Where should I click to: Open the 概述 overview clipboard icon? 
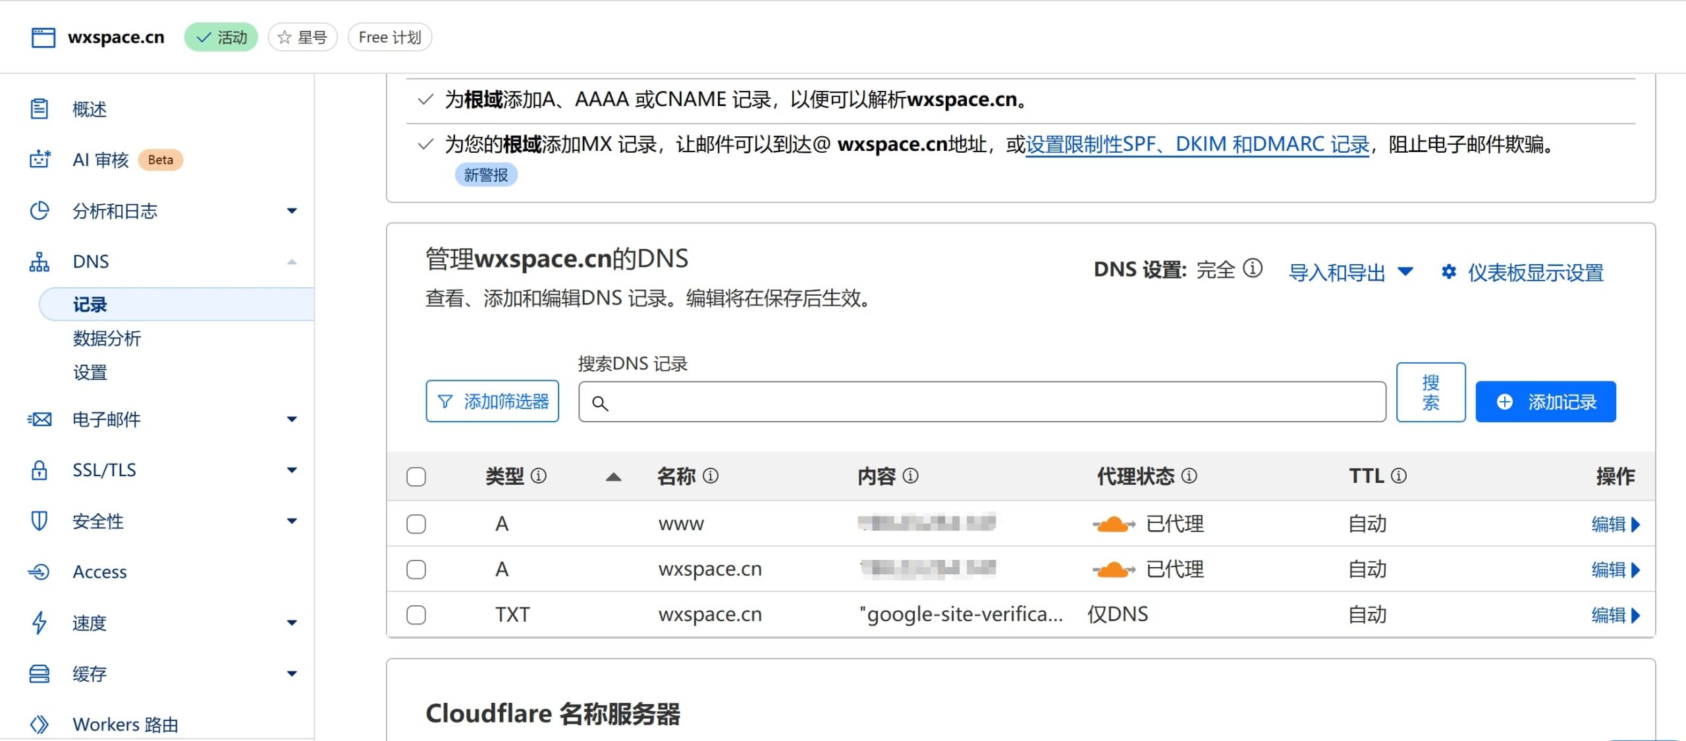[x=40, y=109]
